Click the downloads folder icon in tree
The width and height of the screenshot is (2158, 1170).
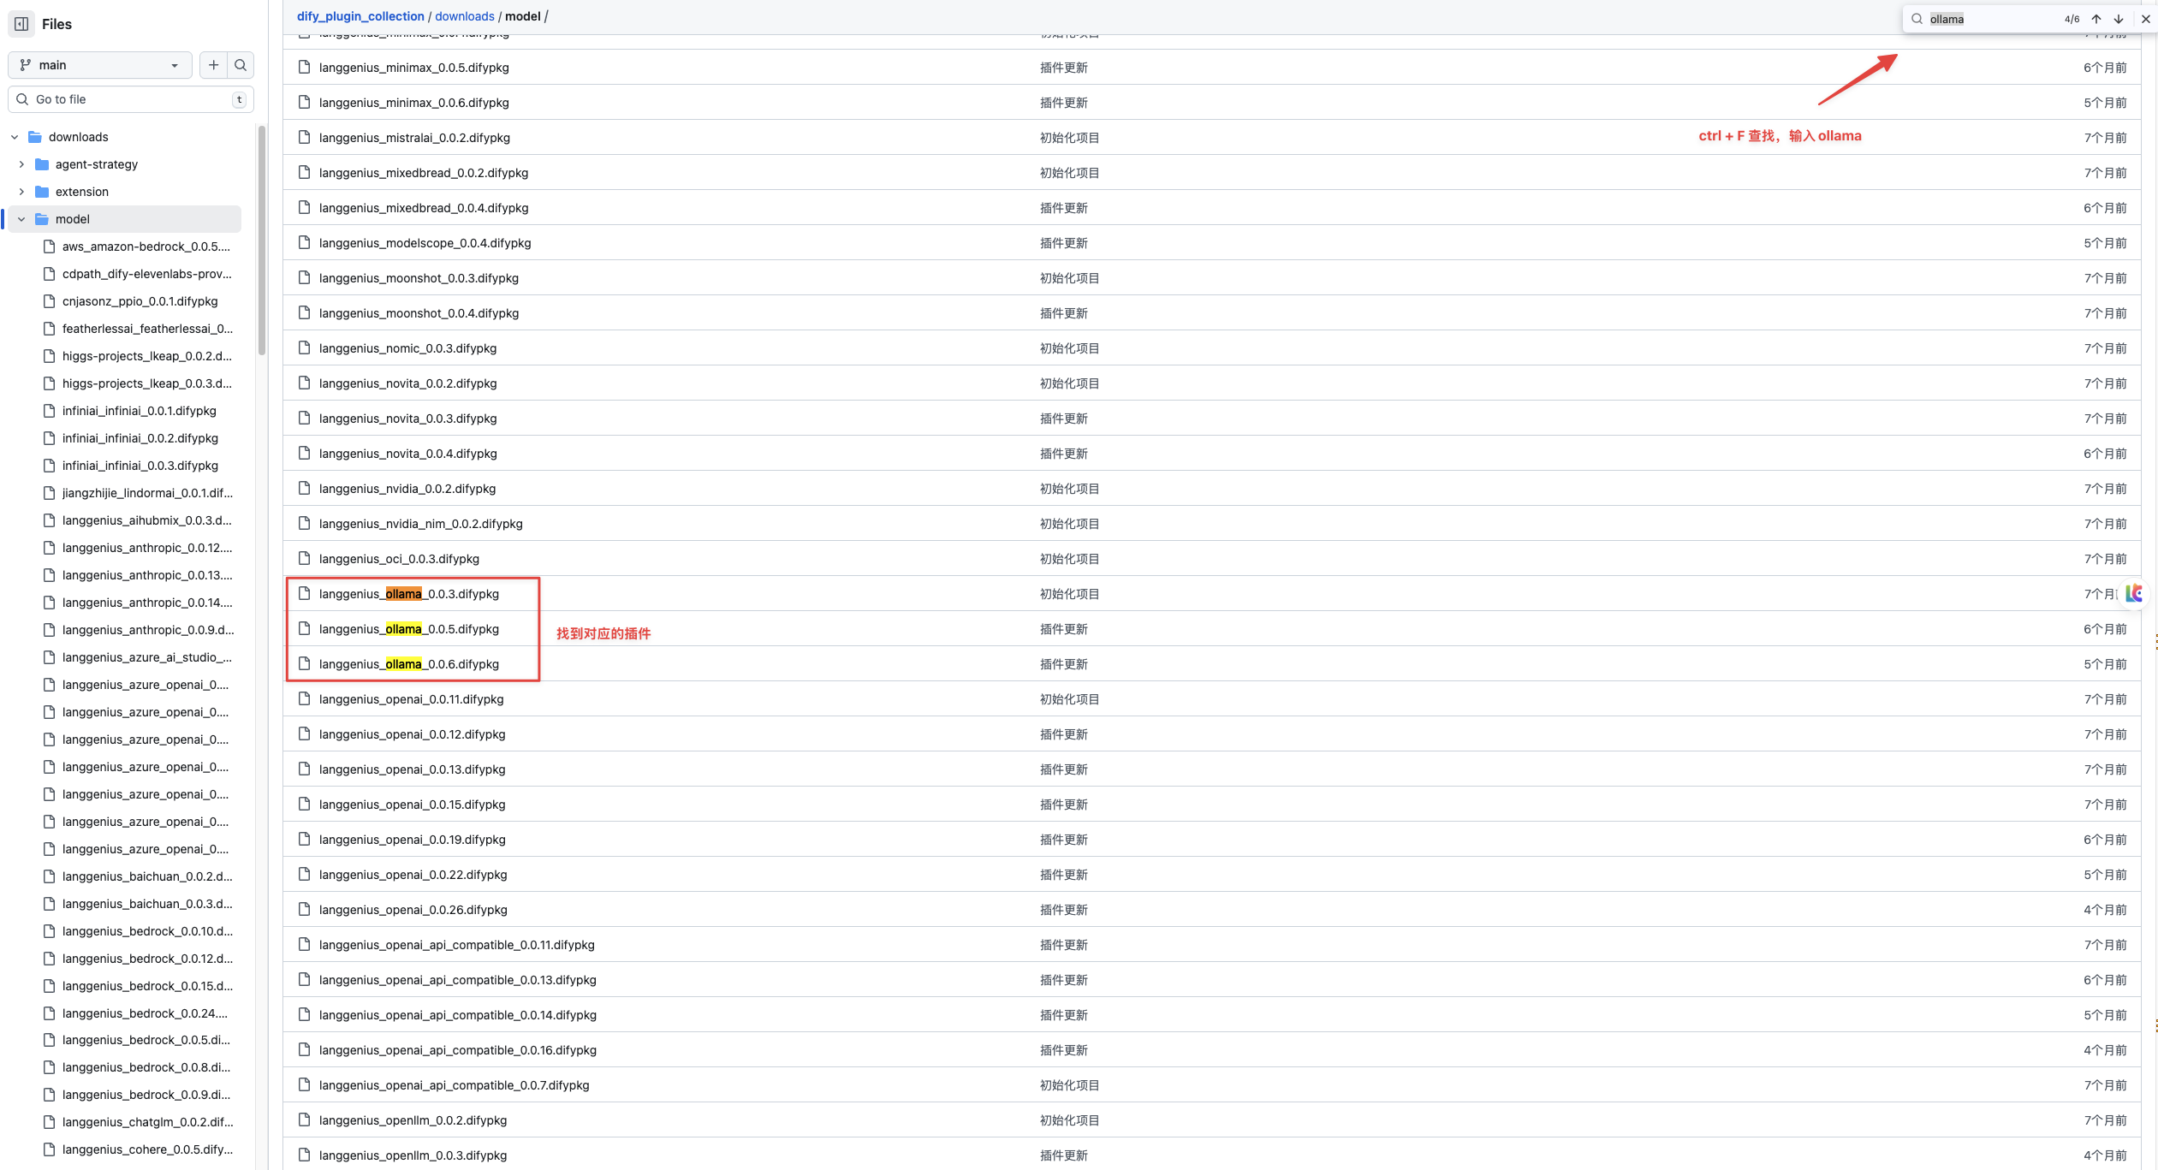click(x=35, y=137)
